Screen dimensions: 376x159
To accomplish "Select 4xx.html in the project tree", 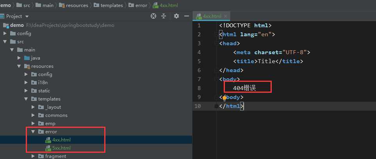I will 61,140.
